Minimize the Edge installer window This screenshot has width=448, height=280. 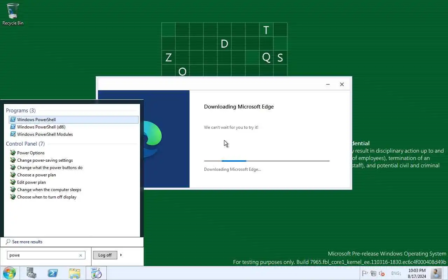pyautogui.click(x=328, y=84)
